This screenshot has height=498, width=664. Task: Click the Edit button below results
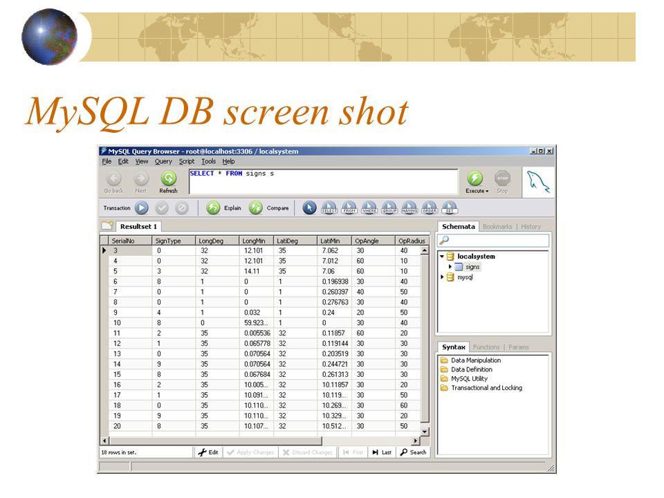click(208, 452)
